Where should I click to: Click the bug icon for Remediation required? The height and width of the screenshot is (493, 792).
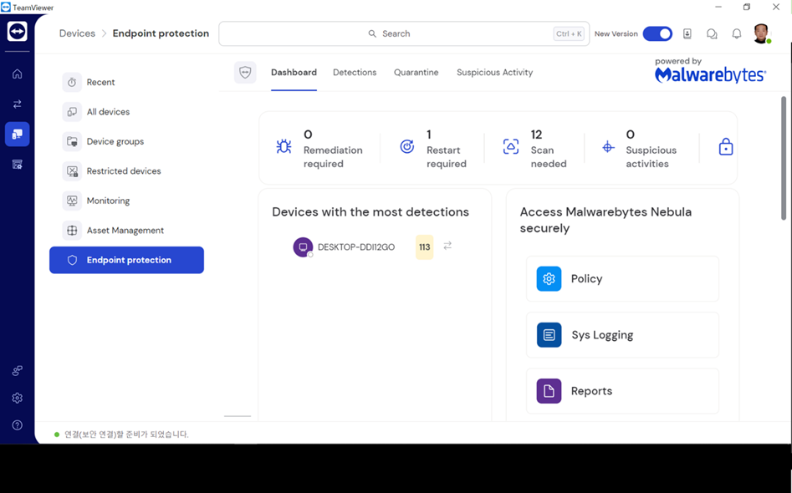pos(284,146)
